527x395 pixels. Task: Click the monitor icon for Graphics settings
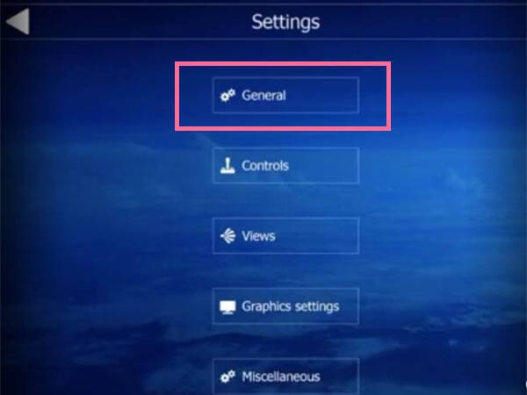(x=227, y=307)
